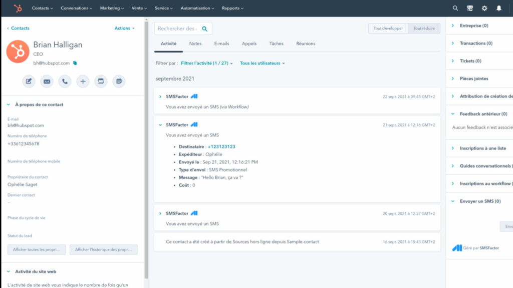
Task: Expand Inscriptions à une liste section
Action: pos(453,148)
